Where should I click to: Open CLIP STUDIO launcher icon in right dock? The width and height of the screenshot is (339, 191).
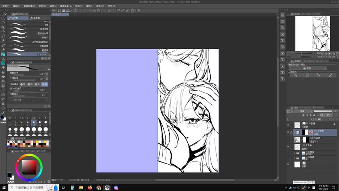(282, 15)
